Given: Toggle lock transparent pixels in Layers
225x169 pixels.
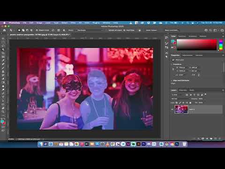Looking at the screenshot, I should pos(177,103).
